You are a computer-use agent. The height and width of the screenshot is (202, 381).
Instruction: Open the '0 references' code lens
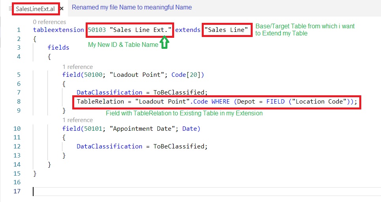coord(49,22)
